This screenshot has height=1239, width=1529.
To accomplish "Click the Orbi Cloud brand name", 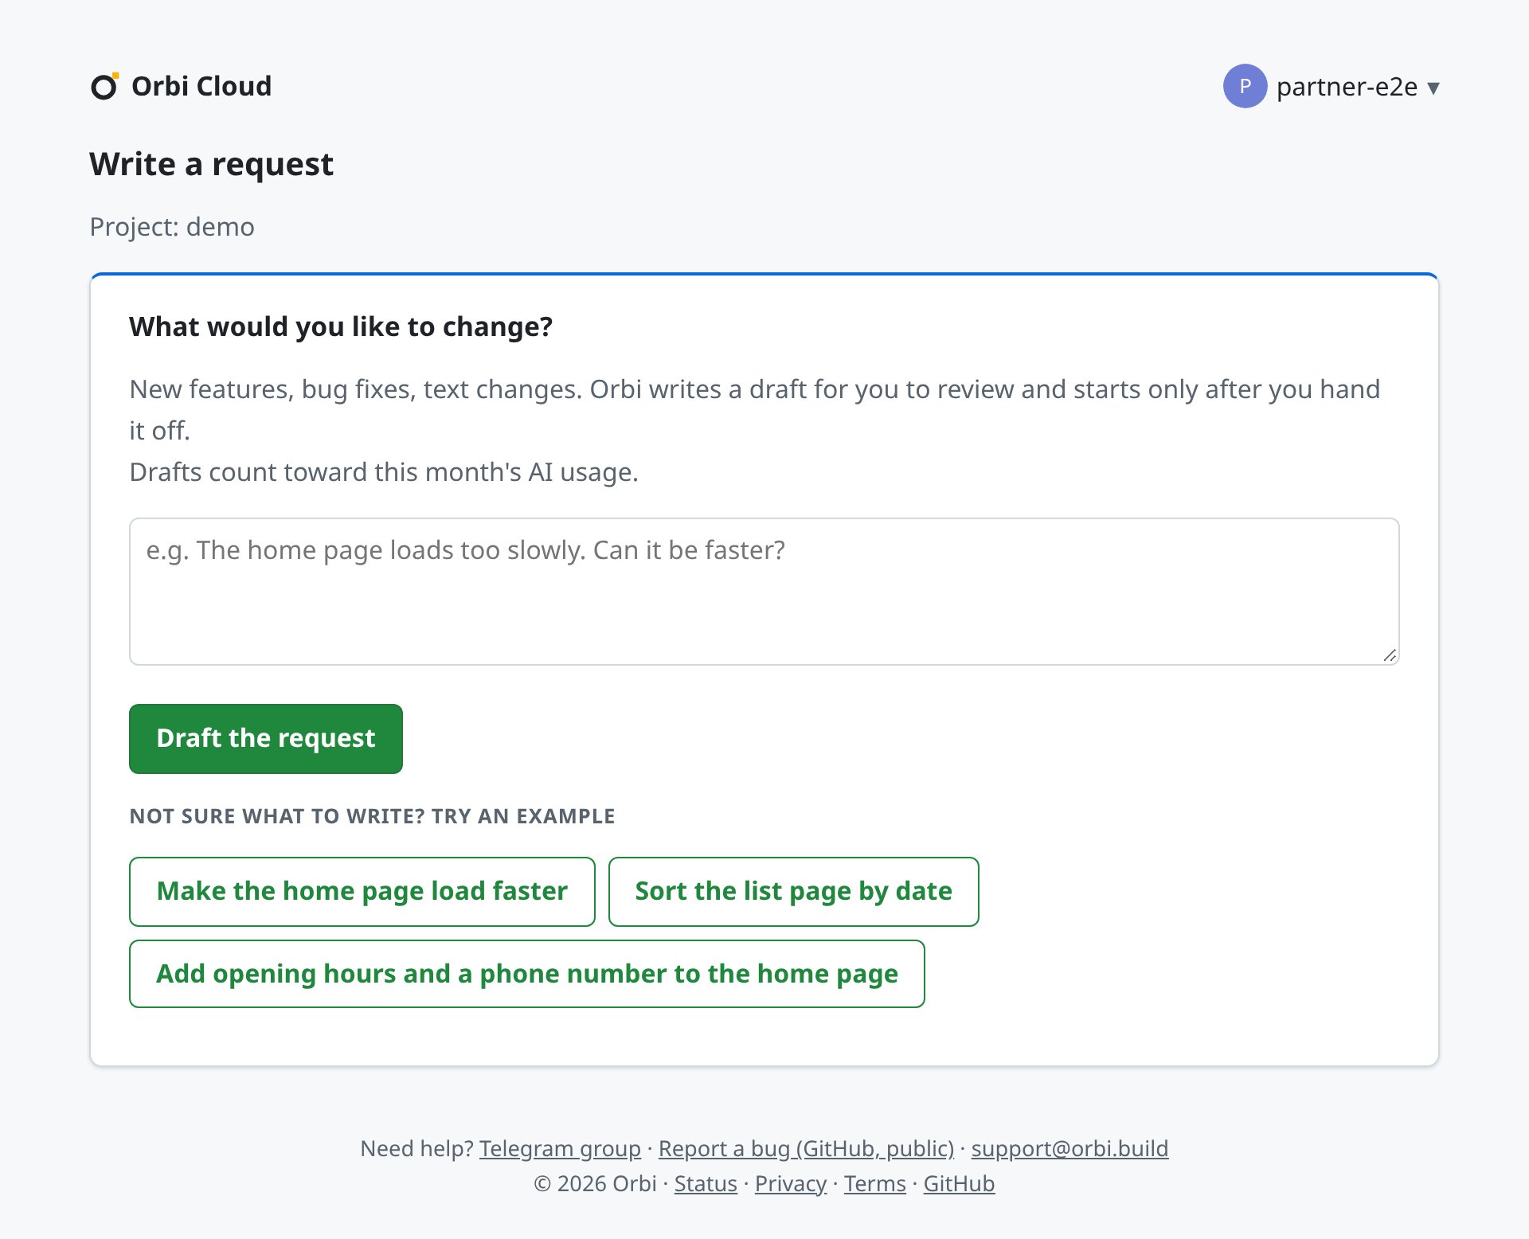I will pos(201,86).
